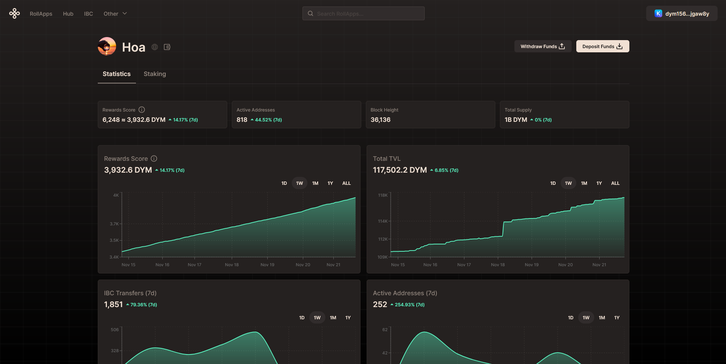Click the Dymension logo icon
This screenshot has width=726, height=364.
click(x=15, y=14)
